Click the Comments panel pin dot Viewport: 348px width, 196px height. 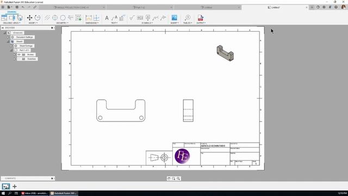click(x=52, y=178)
